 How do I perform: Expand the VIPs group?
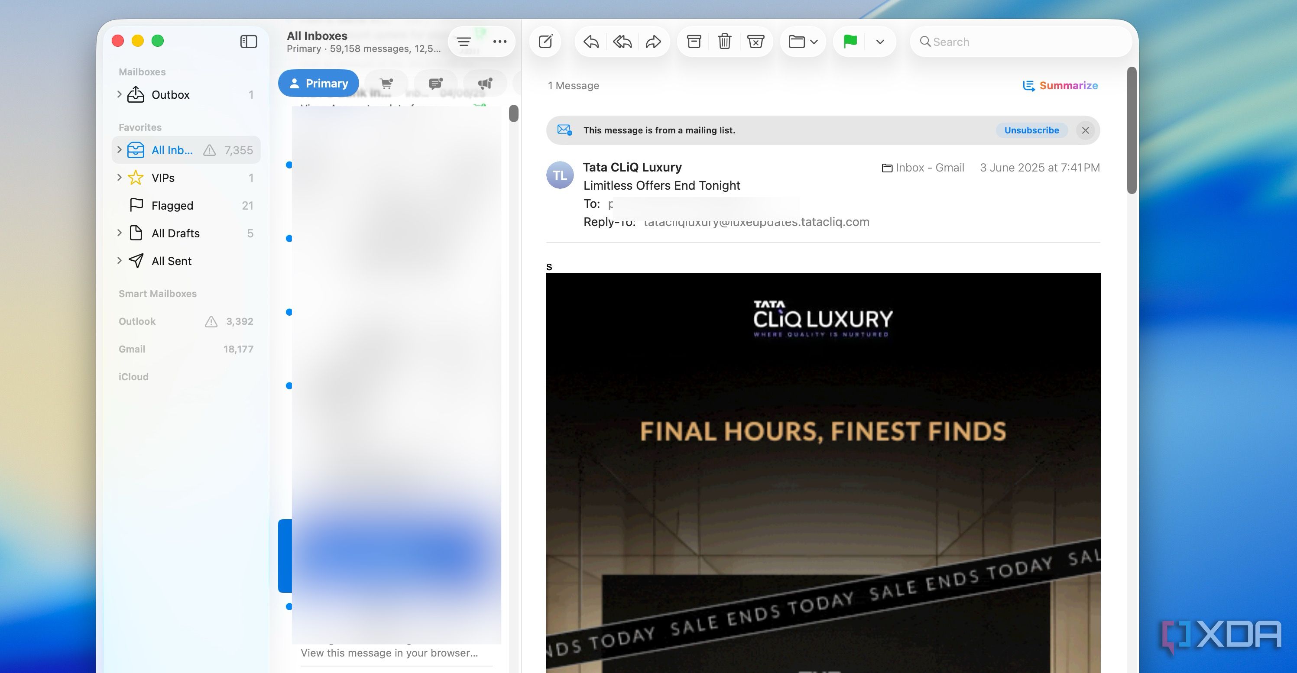[119, 177]
